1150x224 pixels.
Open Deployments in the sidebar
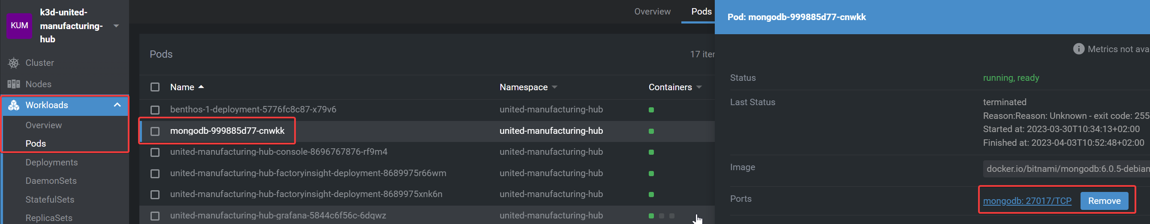52,162
